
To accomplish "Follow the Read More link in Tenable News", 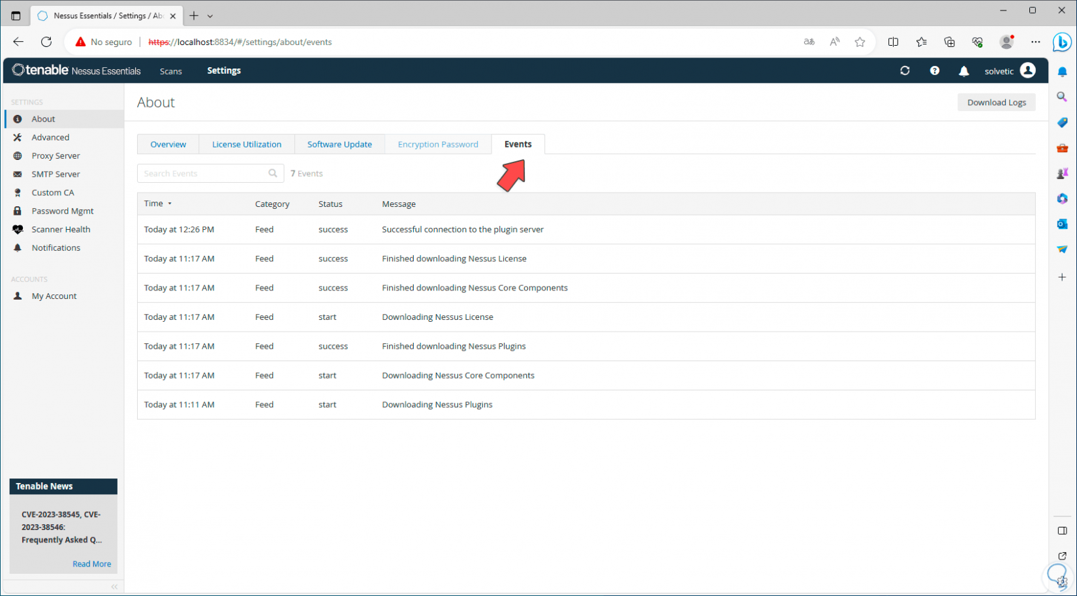I will coord(92,564).
